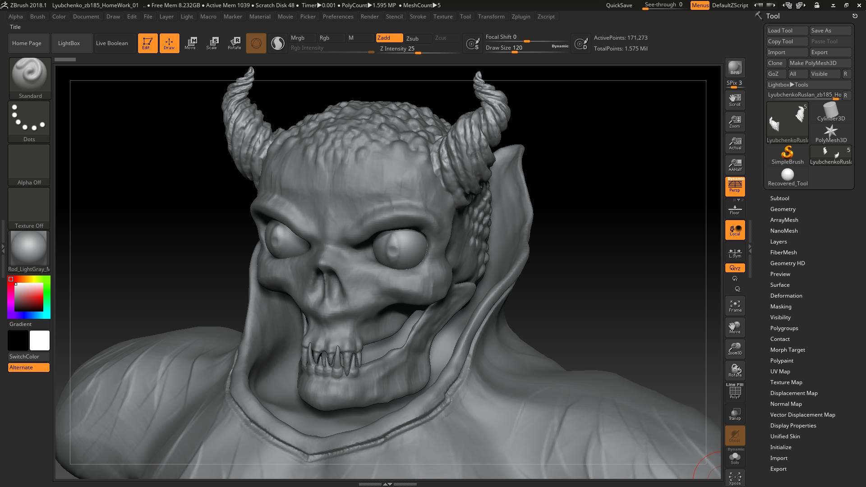The height and width of the screenshot is (487, 866).
Task: Open the Standard brush picker
Action: click(30, 78)
